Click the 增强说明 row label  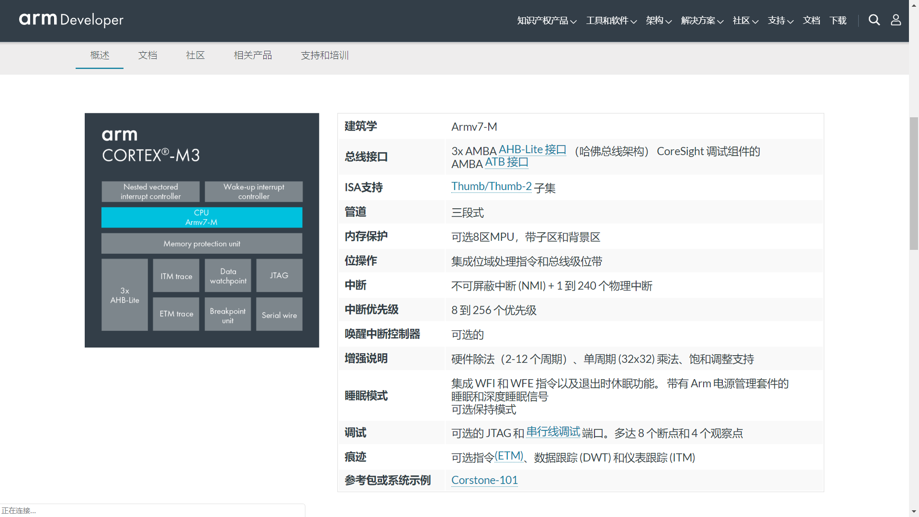[x=366, y=359]
